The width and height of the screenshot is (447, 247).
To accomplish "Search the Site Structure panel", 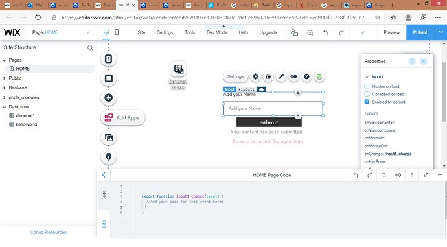I will pos(90,47).
